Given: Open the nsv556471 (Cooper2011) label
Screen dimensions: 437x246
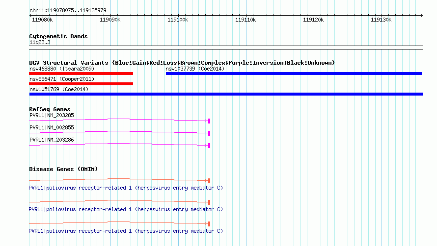Looking at the screenshot, I should click(x=62, y=79).
